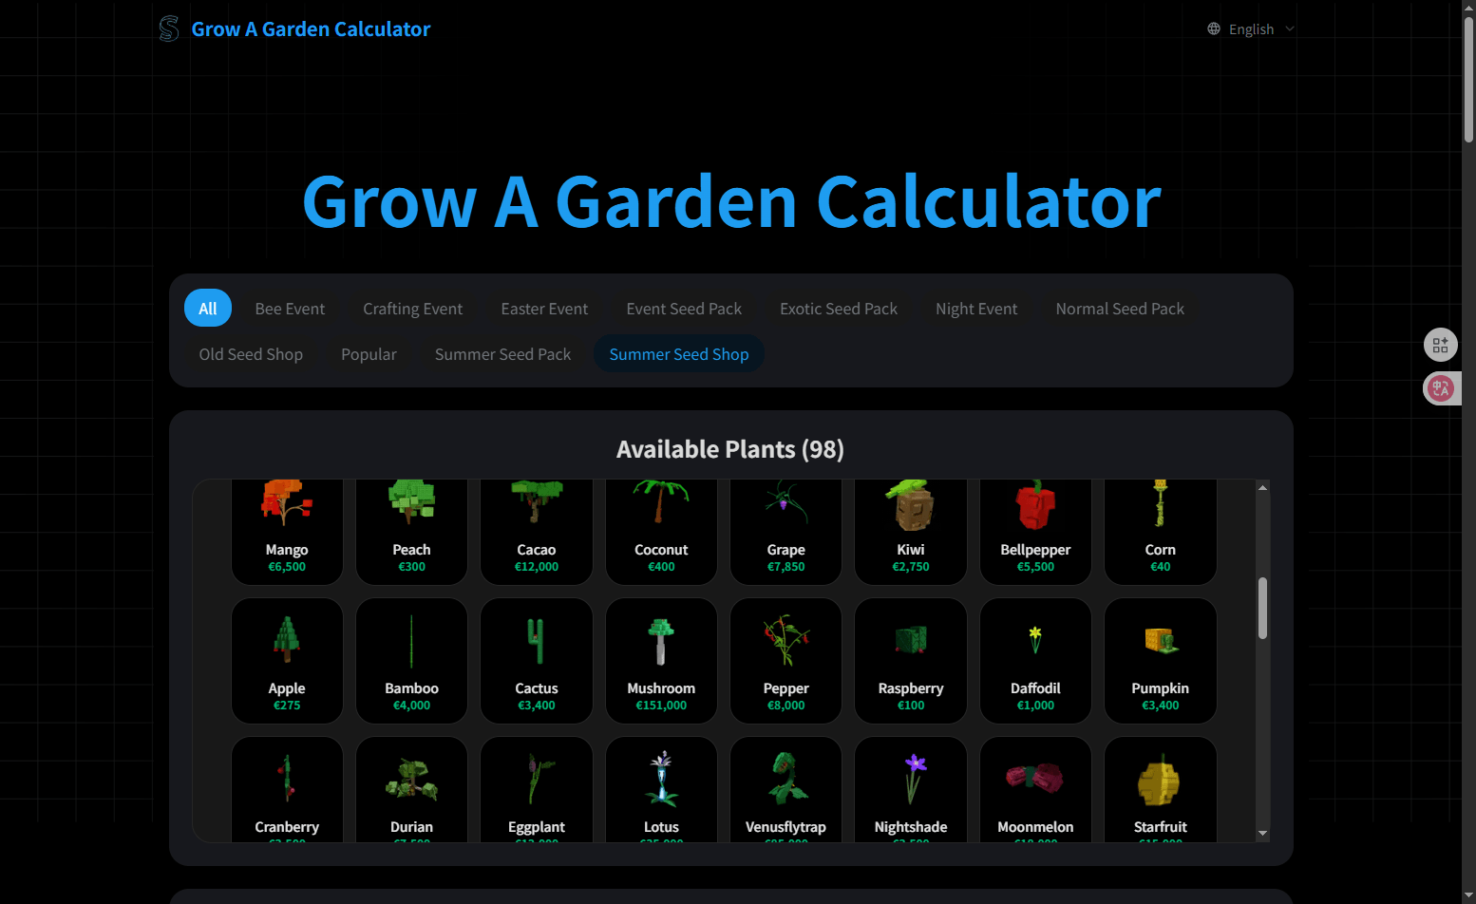Click the site logo icon in header
The width and height of the screenshot is (1476, 904).
(169, 29)
